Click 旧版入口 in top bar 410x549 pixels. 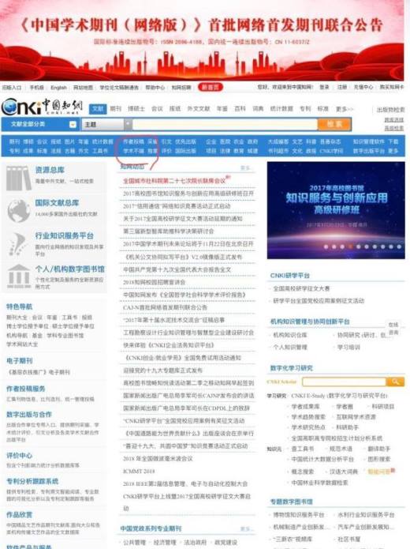[x=12, y=88]
